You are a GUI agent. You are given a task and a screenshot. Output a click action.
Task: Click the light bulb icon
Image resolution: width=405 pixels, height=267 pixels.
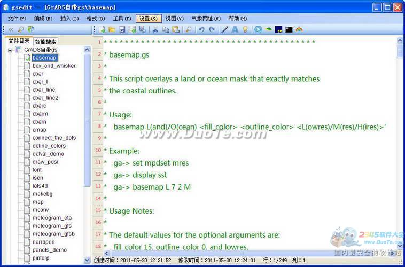(245, 29)
